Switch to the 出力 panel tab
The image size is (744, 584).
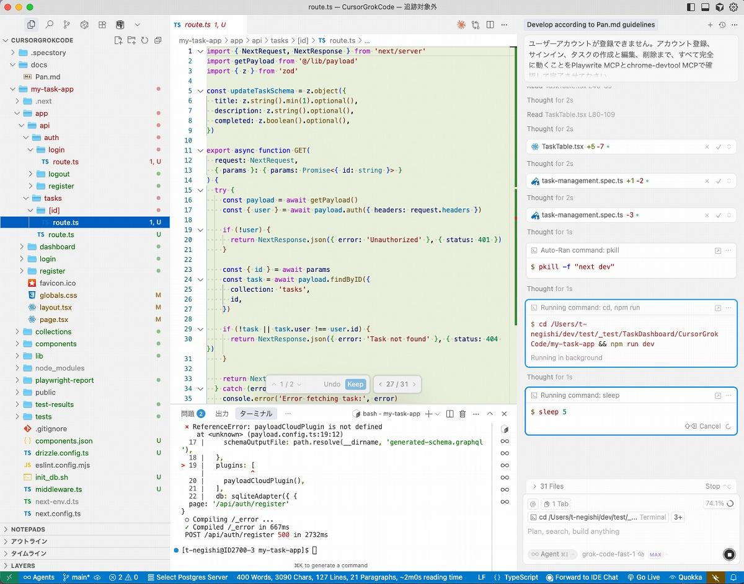coord(221,414)
